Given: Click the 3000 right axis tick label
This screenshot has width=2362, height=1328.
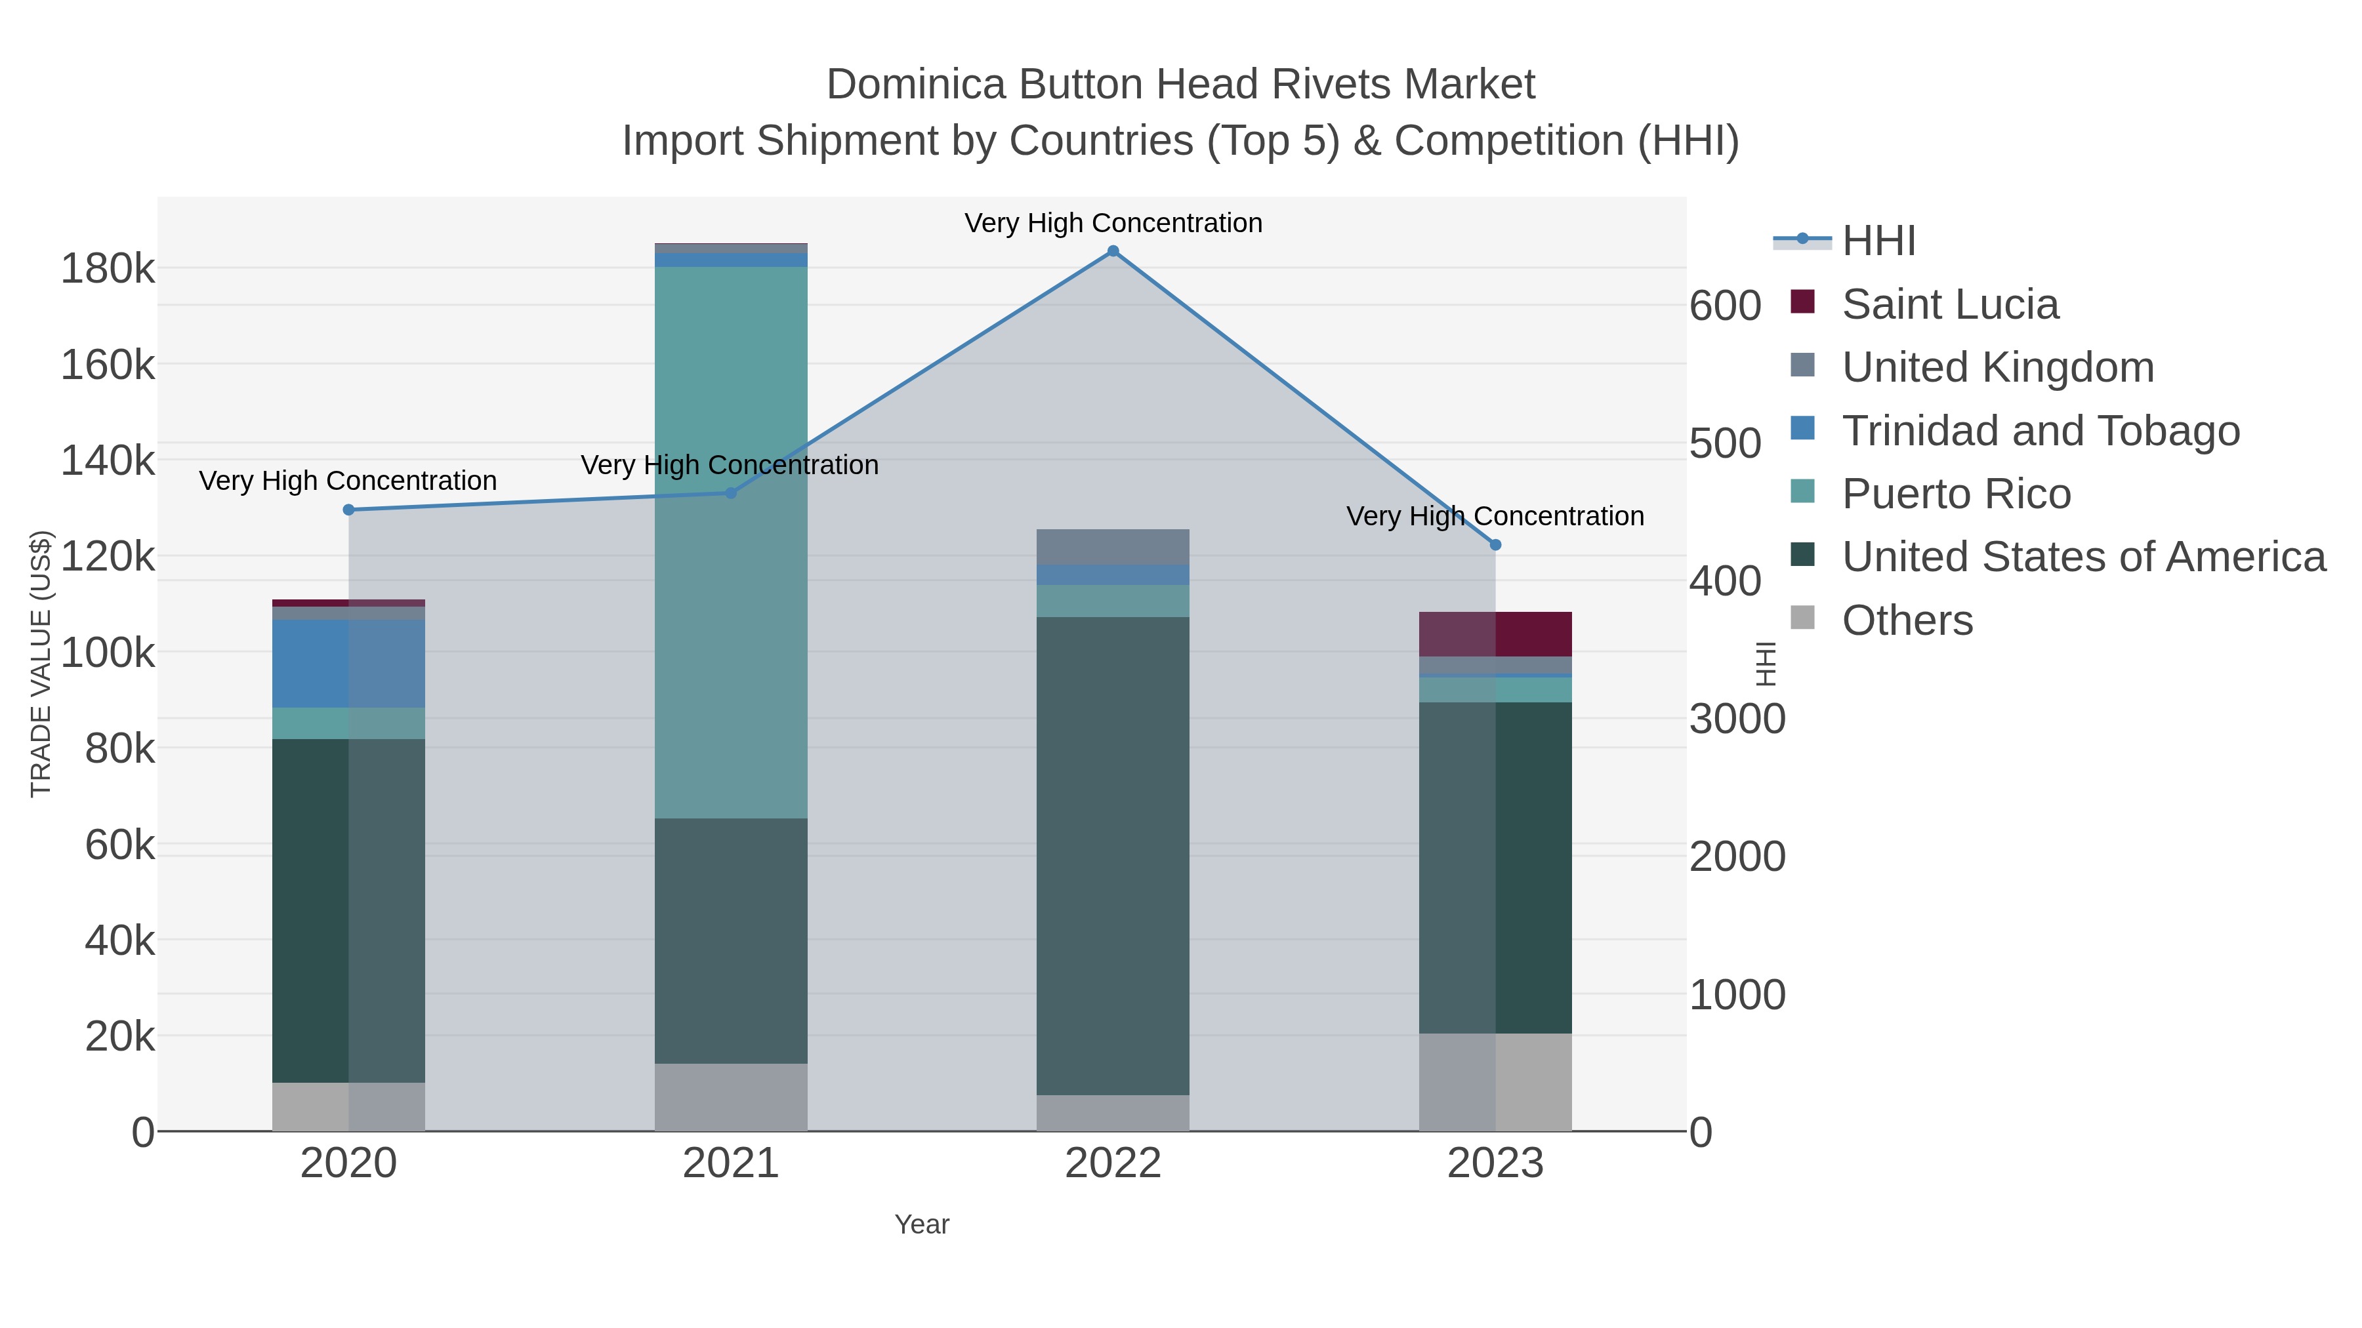Looking at the screenshot, I should point(1737,719).
